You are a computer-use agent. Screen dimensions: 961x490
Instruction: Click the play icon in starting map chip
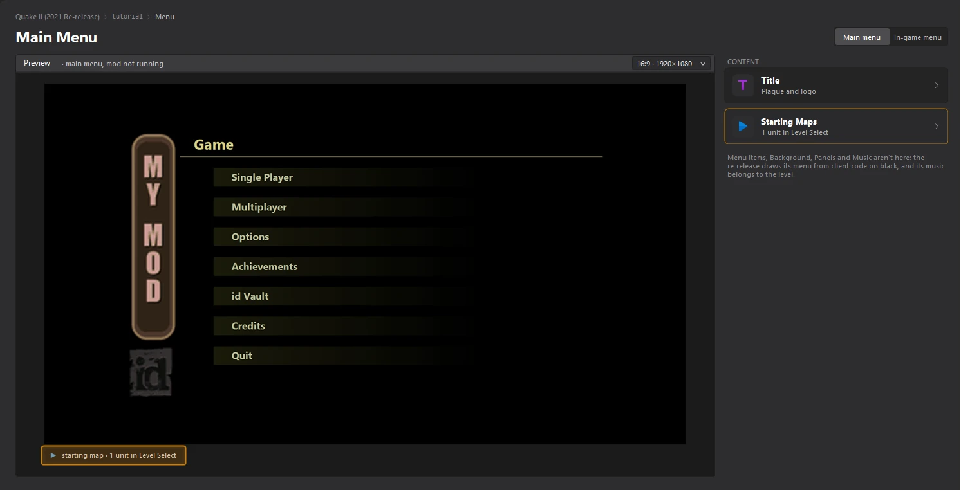[x=53, y=455]
